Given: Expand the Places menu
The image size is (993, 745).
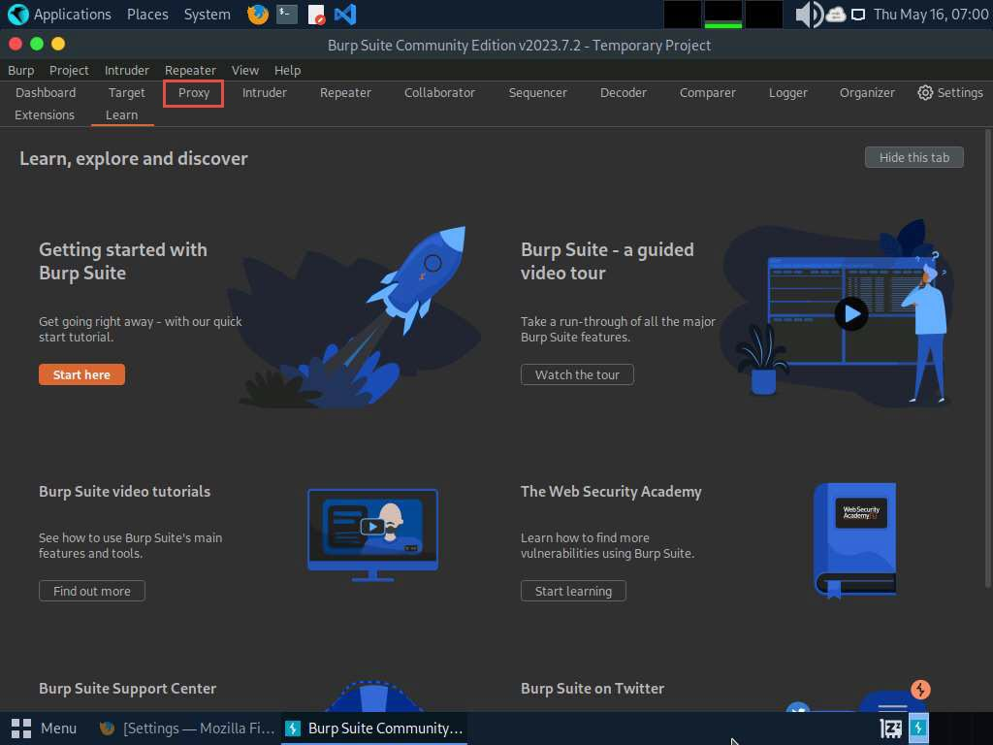Looking at the screenshot, I should [147, 15].
